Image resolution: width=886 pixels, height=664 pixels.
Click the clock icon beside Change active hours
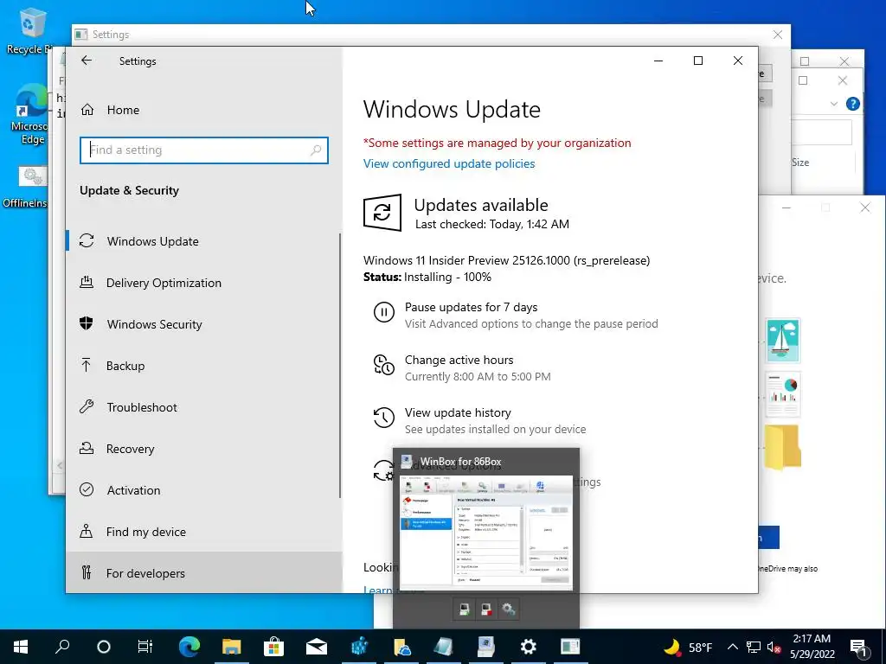[x=383, y=365]
